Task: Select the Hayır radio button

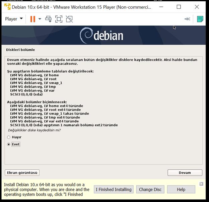Action: (9, 137)
